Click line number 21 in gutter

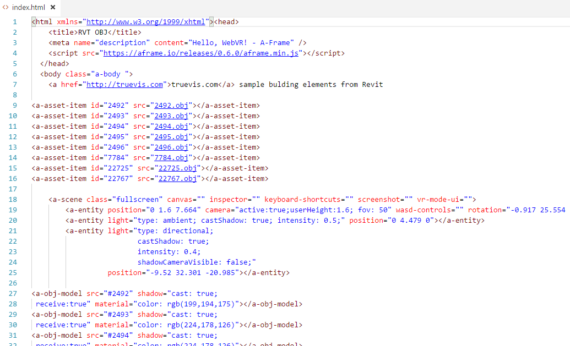(13, 231)
